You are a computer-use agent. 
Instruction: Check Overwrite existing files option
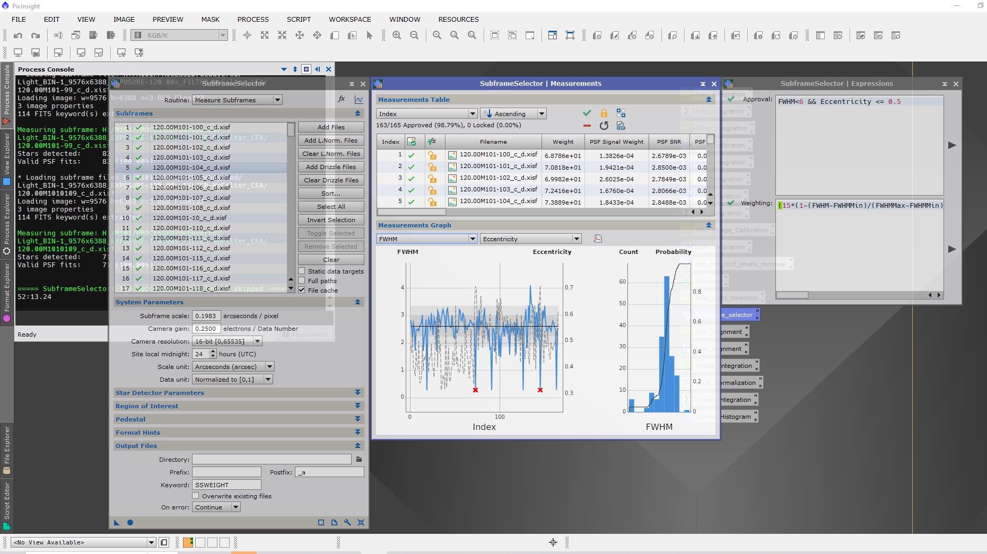tap(196, 496)
